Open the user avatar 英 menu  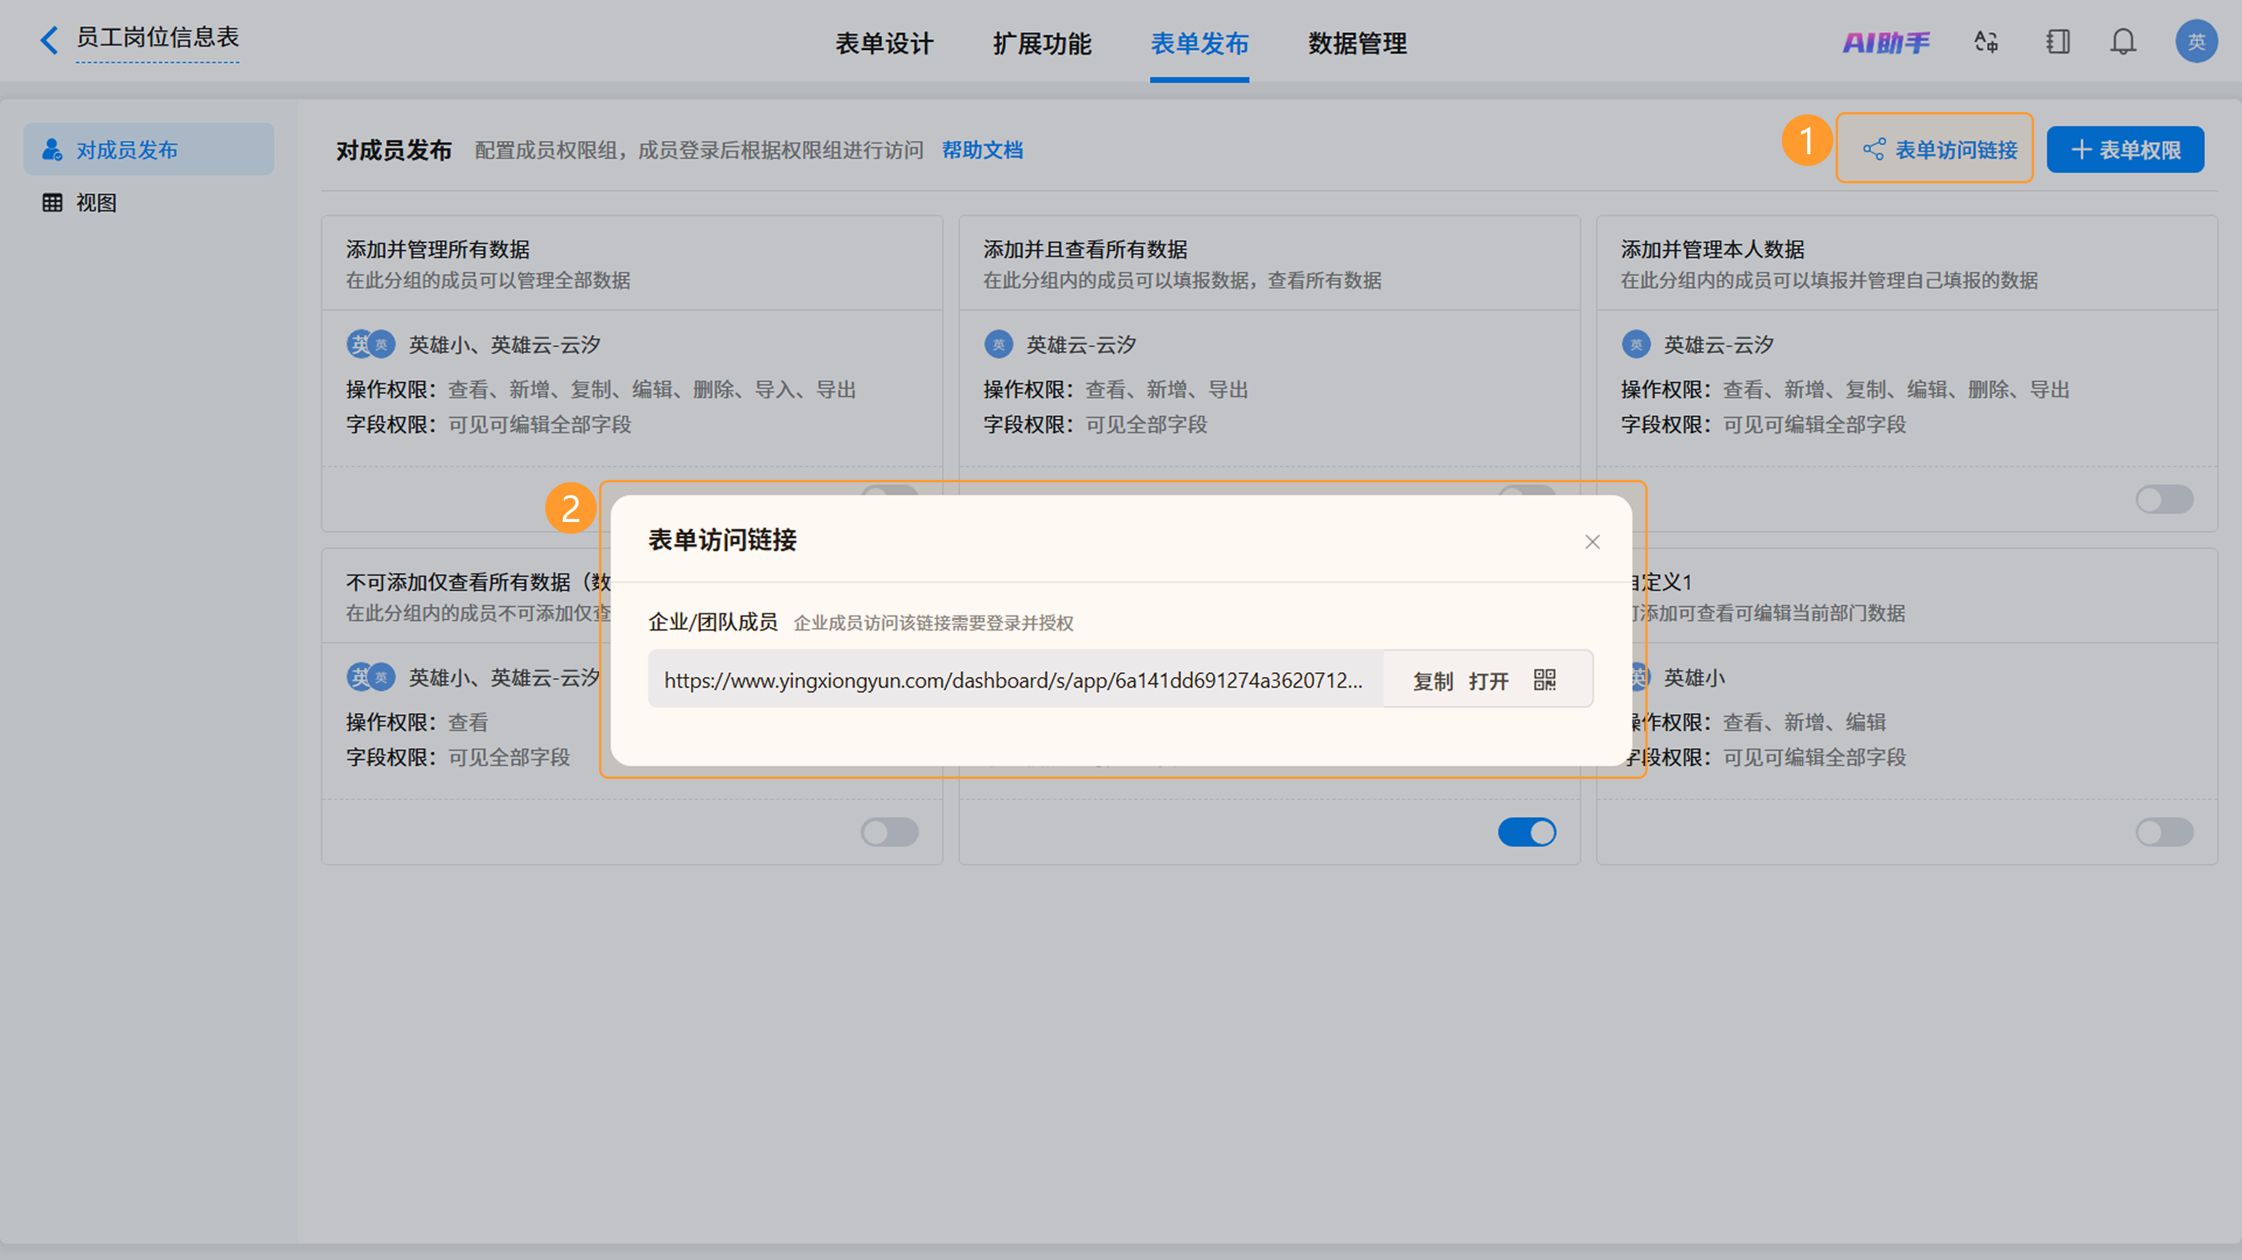pos(2196,42)
